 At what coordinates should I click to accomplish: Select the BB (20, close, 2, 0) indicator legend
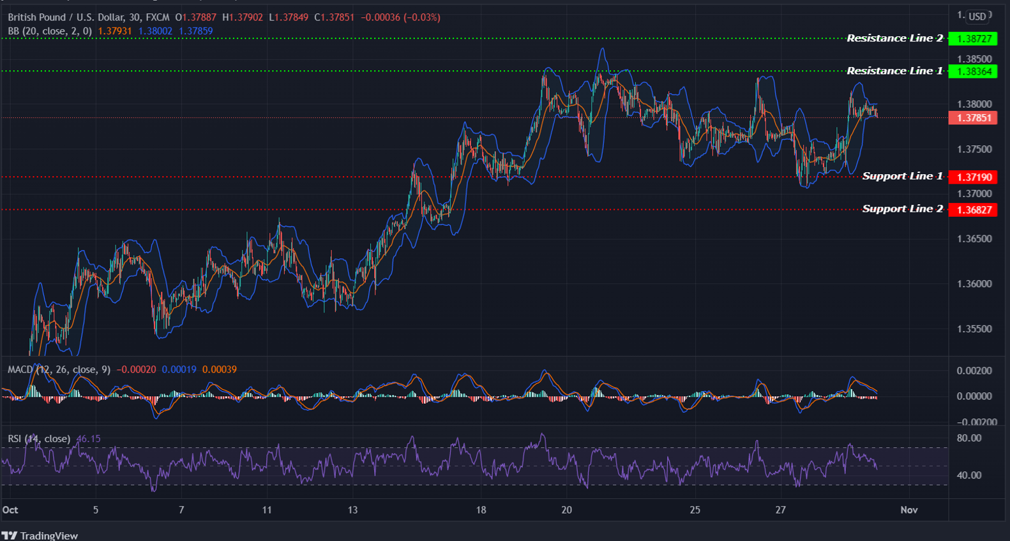click(x=50, y=31)
